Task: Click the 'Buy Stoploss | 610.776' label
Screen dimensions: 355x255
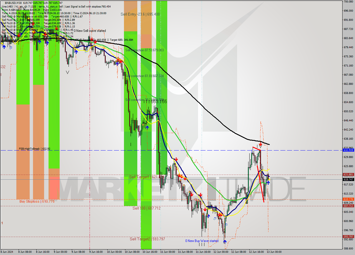Action: pyautogui.click(x=37, y=201)
